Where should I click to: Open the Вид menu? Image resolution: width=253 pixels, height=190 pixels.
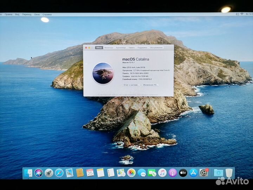click(17, 14)
